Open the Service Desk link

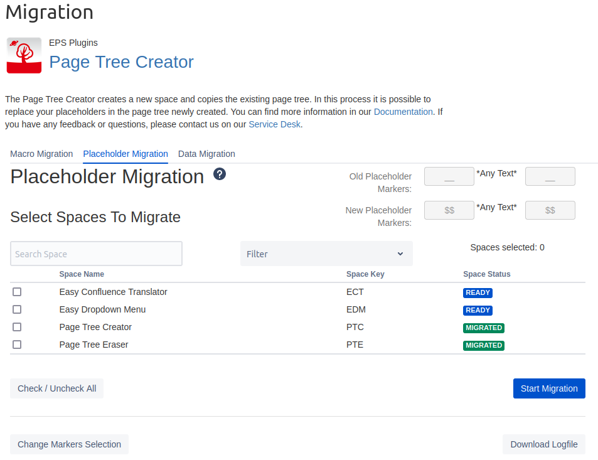pos(275,124)
